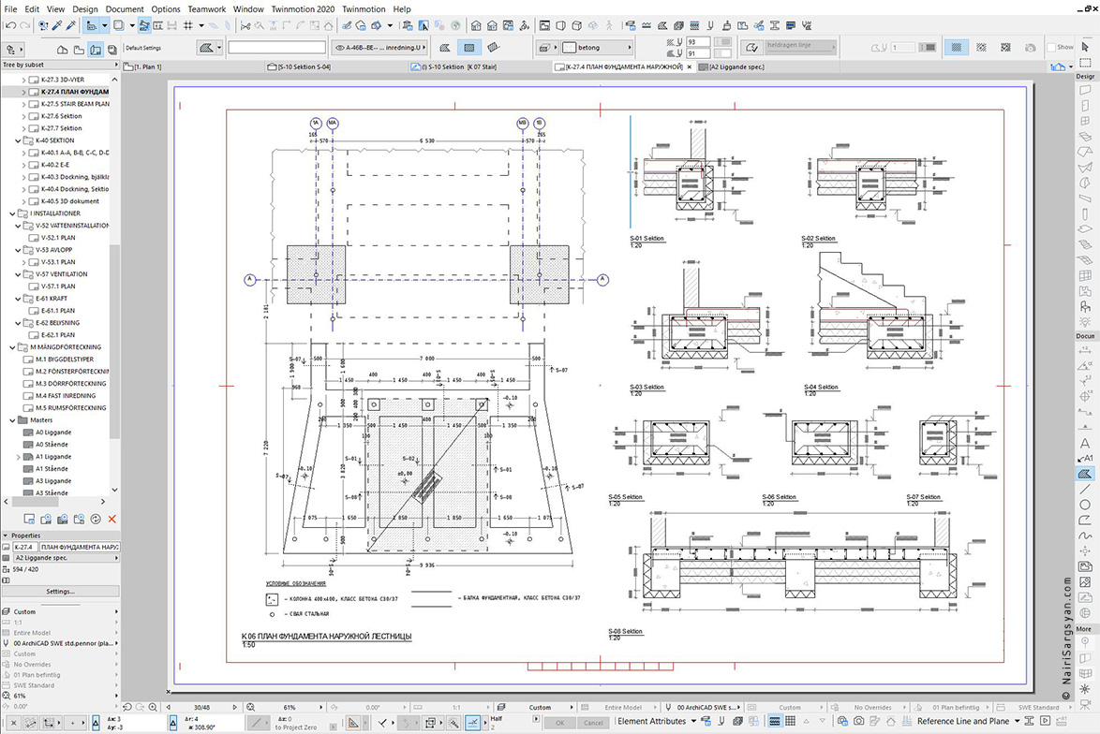Activate the highlighted Fill tool in toolbox

pos(1085,474)
